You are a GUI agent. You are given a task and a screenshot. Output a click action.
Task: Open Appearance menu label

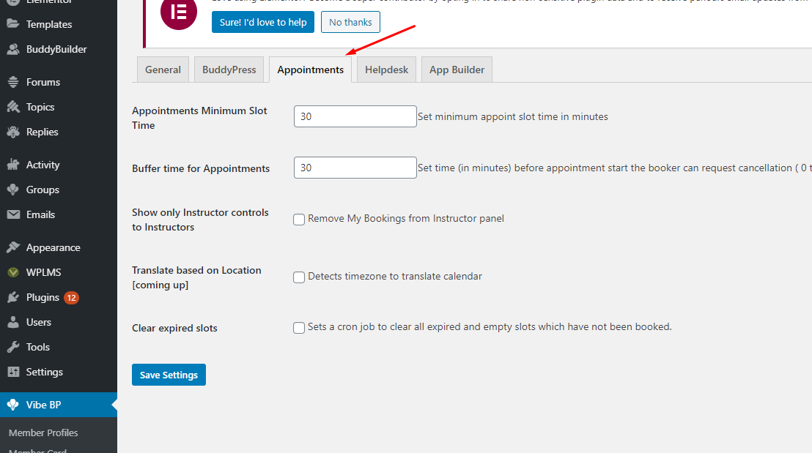[x=53, y=247]
